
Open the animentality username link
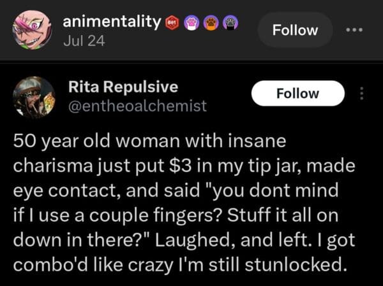[112, 22]
